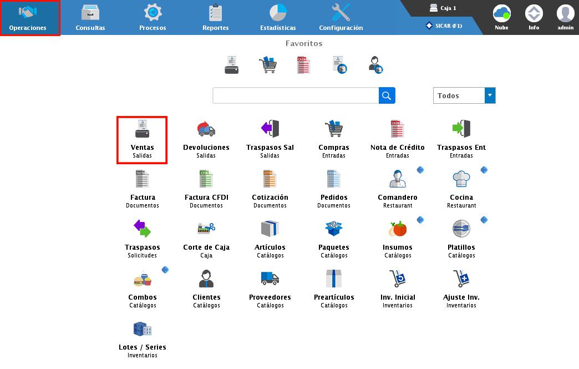Screen dimensions: 579x369
Task: Open the Clientes catalog
Action: (206, 289)
